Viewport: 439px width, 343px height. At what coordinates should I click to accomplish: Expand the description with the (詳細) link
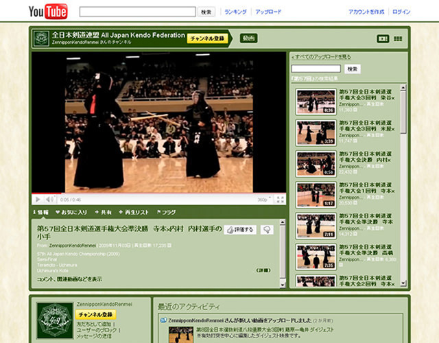tap(263, 270)
